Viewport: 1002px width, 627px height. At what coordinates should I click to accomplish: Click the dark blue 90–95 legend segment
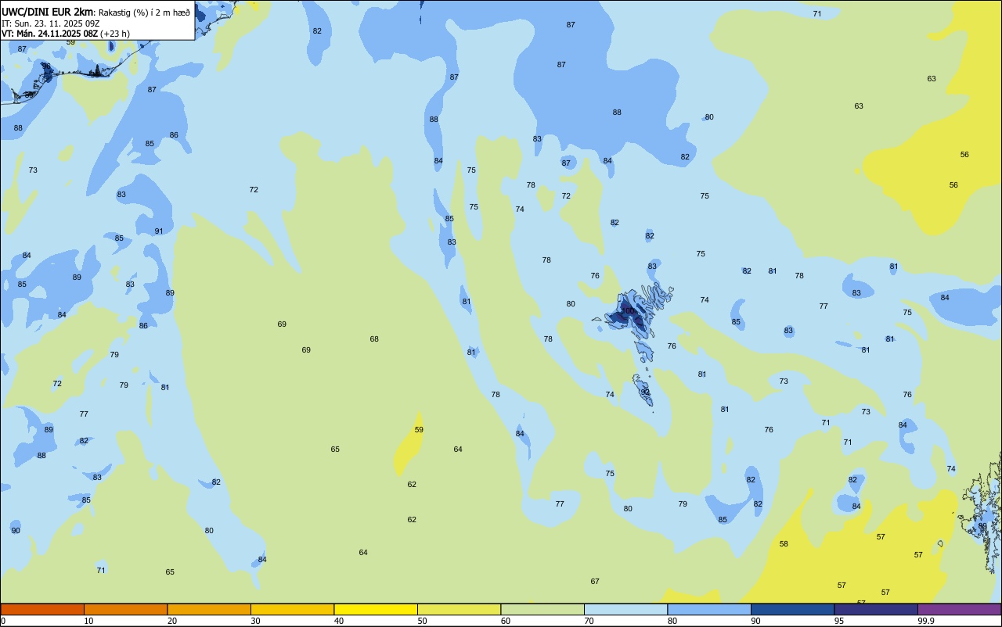[792, 609]
